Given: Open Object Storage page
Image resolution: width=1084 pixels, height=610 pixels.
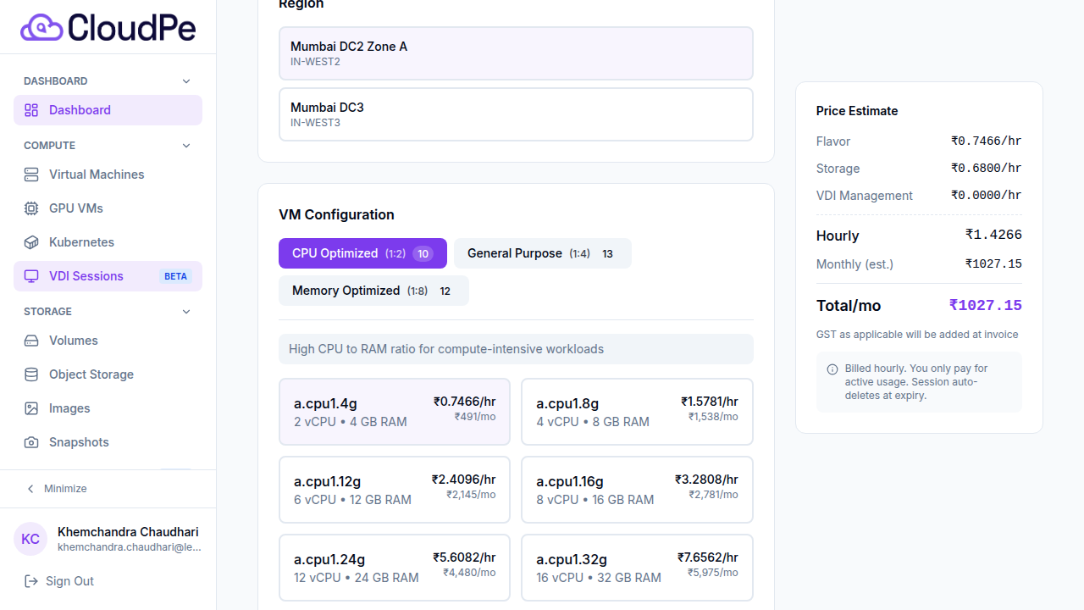Looking at the screenshot, I should (x=108, y=374).
